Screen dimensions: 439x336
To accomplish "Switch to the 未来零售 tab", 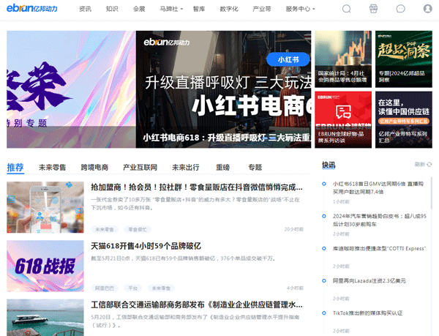I will pyautogui.click(x=53, y=168).
